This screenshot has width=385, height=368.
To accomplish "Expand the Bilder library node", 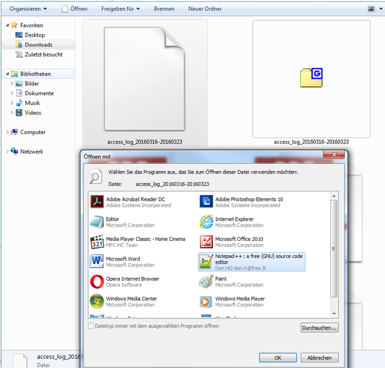I will click(12, 84).
